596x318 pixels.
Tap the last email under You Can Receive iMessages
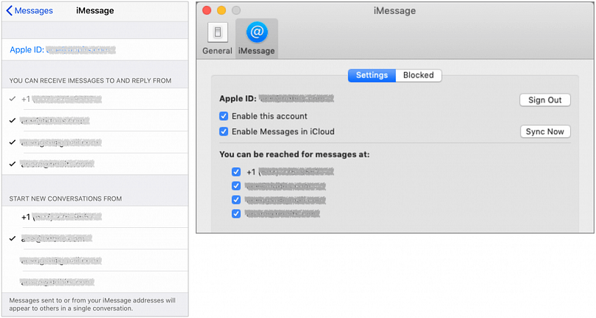(x=95, y=164)
